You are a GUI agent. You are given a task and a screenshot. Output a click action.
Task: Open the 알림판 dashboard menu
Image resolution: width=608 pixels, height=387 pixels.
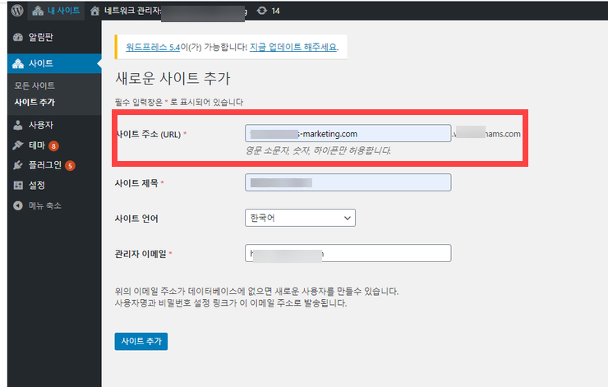pos(54,37)
